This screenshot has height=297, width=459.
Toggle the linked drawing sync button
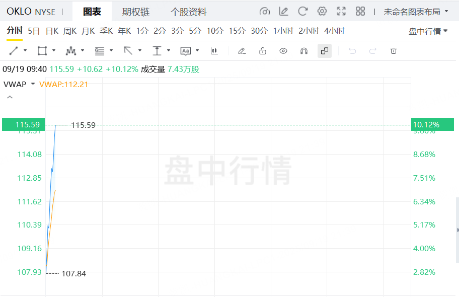(x=324, y=51)
